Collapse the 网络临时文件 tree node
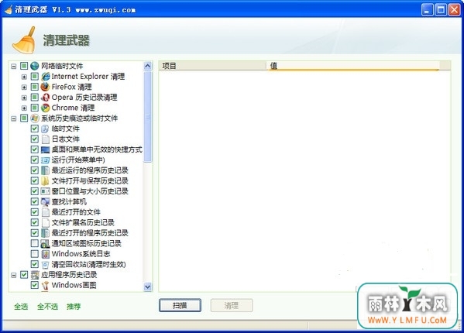464x333 pixels. [14, 66]
